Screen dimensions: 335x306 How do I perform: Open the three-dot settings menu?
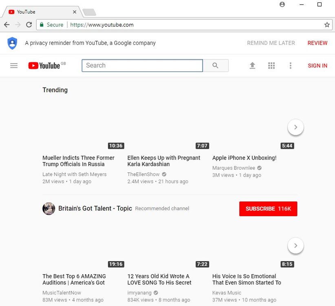[x=290, y=65]
